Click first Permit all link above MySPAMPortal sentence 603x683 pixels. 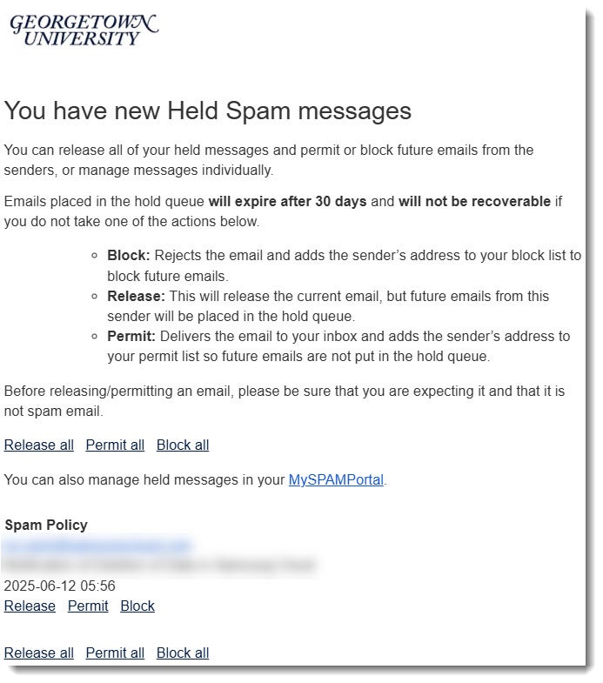click(x=115, y=445)
